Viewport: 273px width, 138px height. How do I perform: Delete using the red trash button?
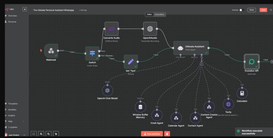167,134
